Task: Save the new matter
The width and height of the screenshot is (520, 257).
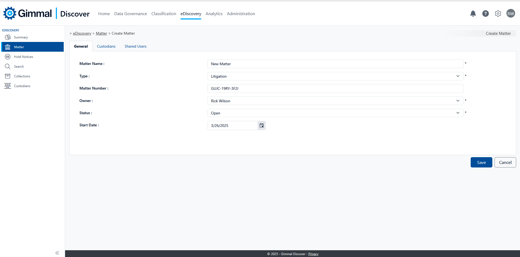Action: click(x=481, y=162)
